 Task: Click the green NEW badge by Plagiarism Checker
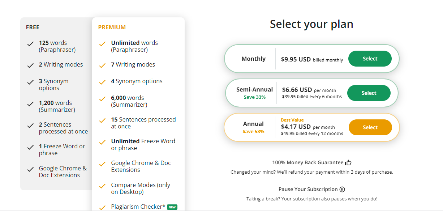(x=172, y=207)
